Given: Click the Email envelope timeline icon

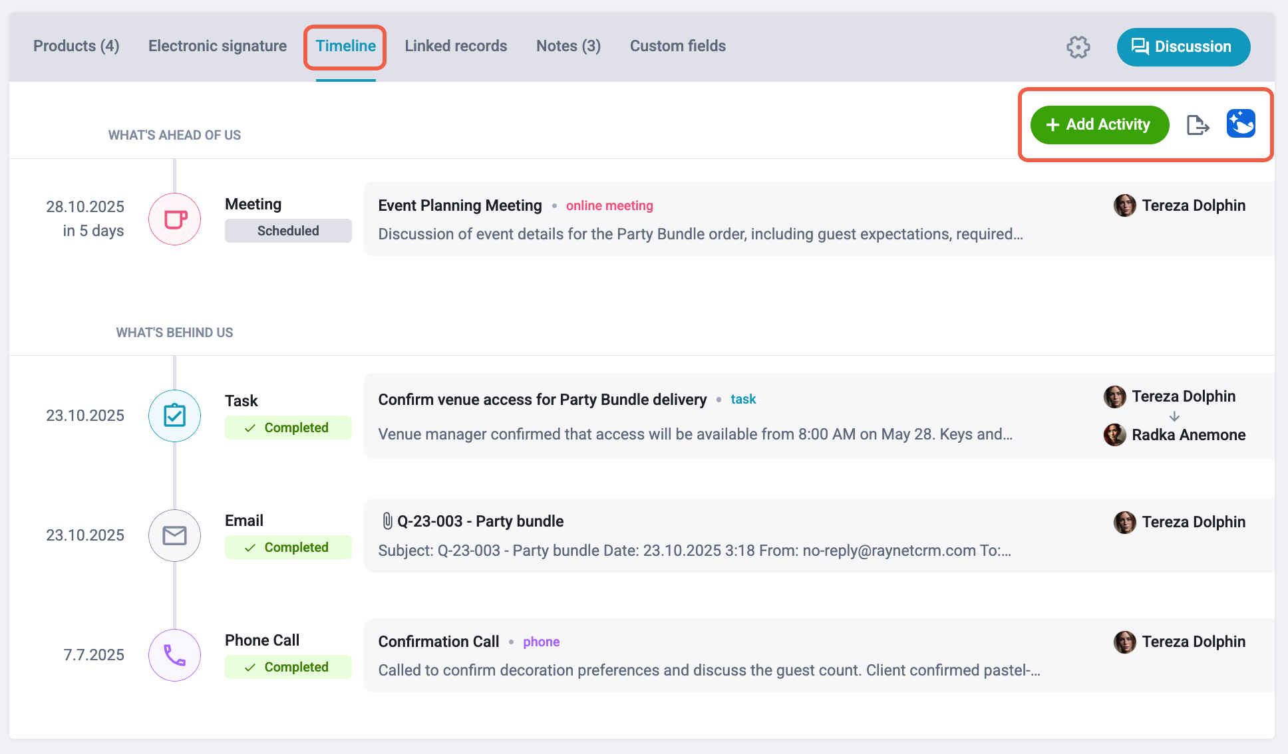Looking at the screenshot, I should (174, 535).
